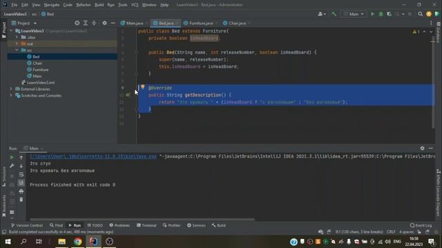The width and height of the screenshot is (442, 248).
Task: Select opened file target icon in Project panel
Action: coord(77,23)
